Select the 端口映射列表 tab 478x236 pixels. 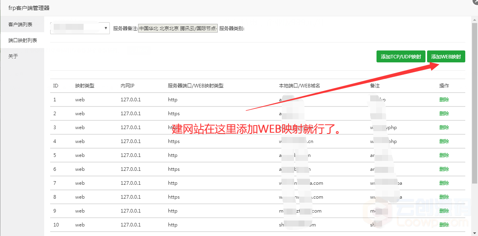point(23,41)
